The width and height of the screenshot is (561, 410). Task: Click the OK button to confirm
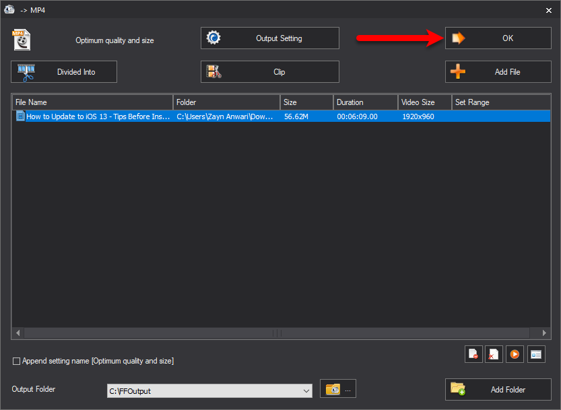(498, 38)
